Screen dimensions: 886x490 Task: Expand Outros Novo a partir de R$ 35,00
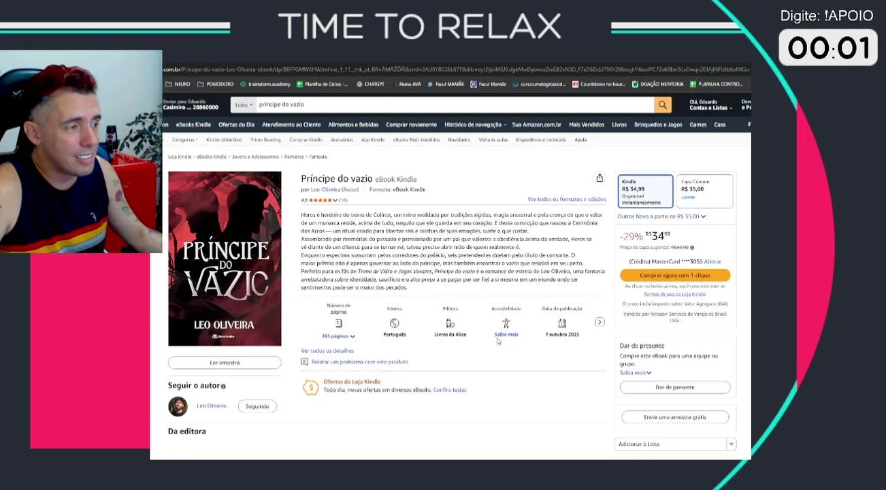point(661,216)
